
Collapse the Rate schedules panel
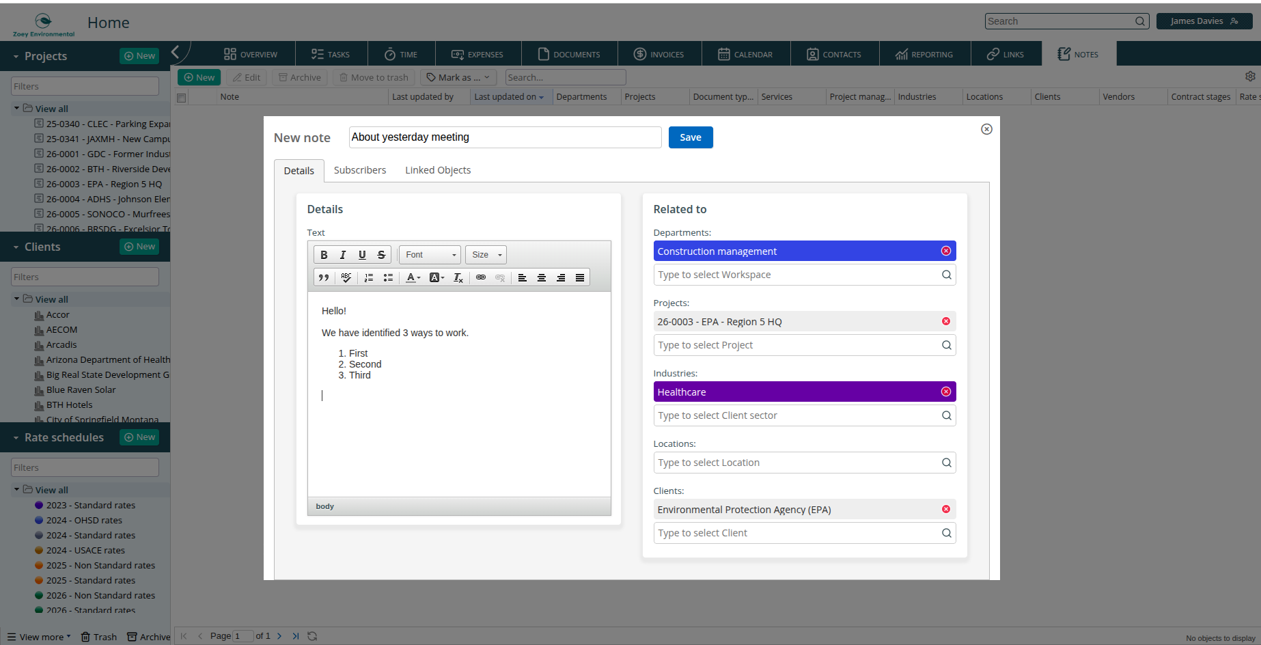pyautogui.click(x=16, y=438)
